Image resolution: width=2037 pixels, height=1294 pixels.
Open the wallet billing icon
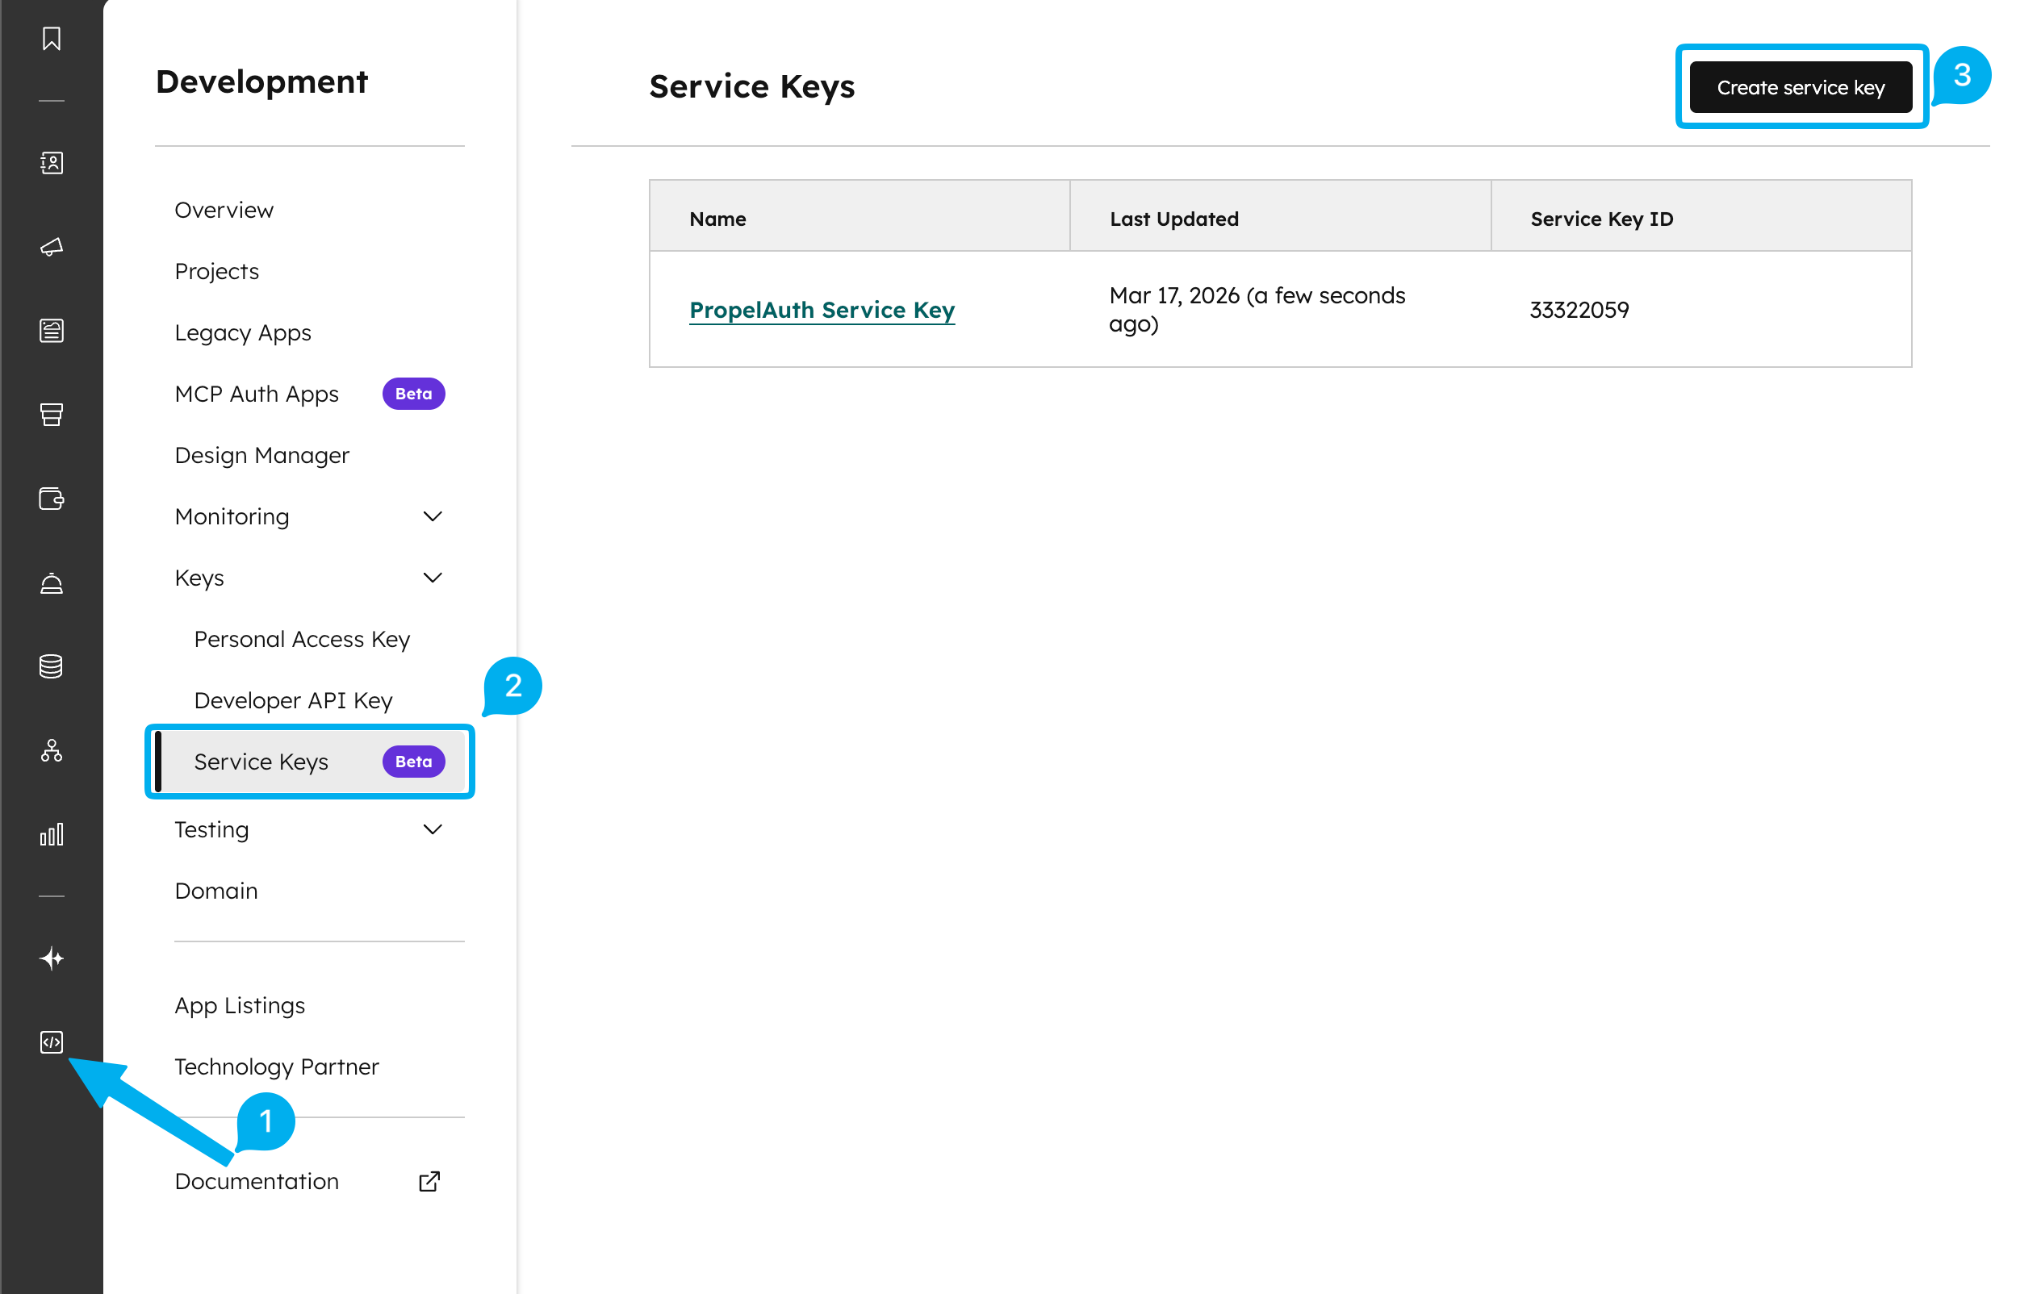coord(51,498)
